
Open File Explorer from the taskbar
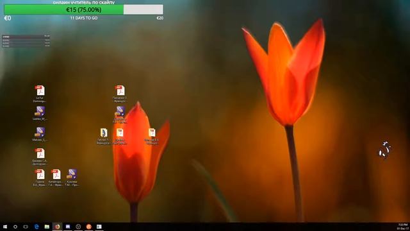[47, 227]
